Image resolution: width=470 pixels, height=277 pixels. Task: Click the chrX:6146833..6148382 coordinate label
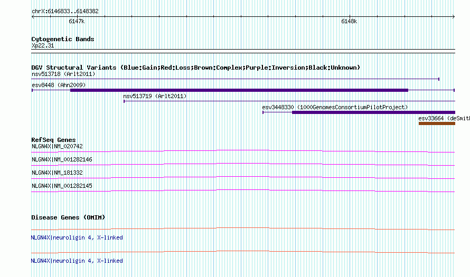pyautogui.click(x=65, y=12)
